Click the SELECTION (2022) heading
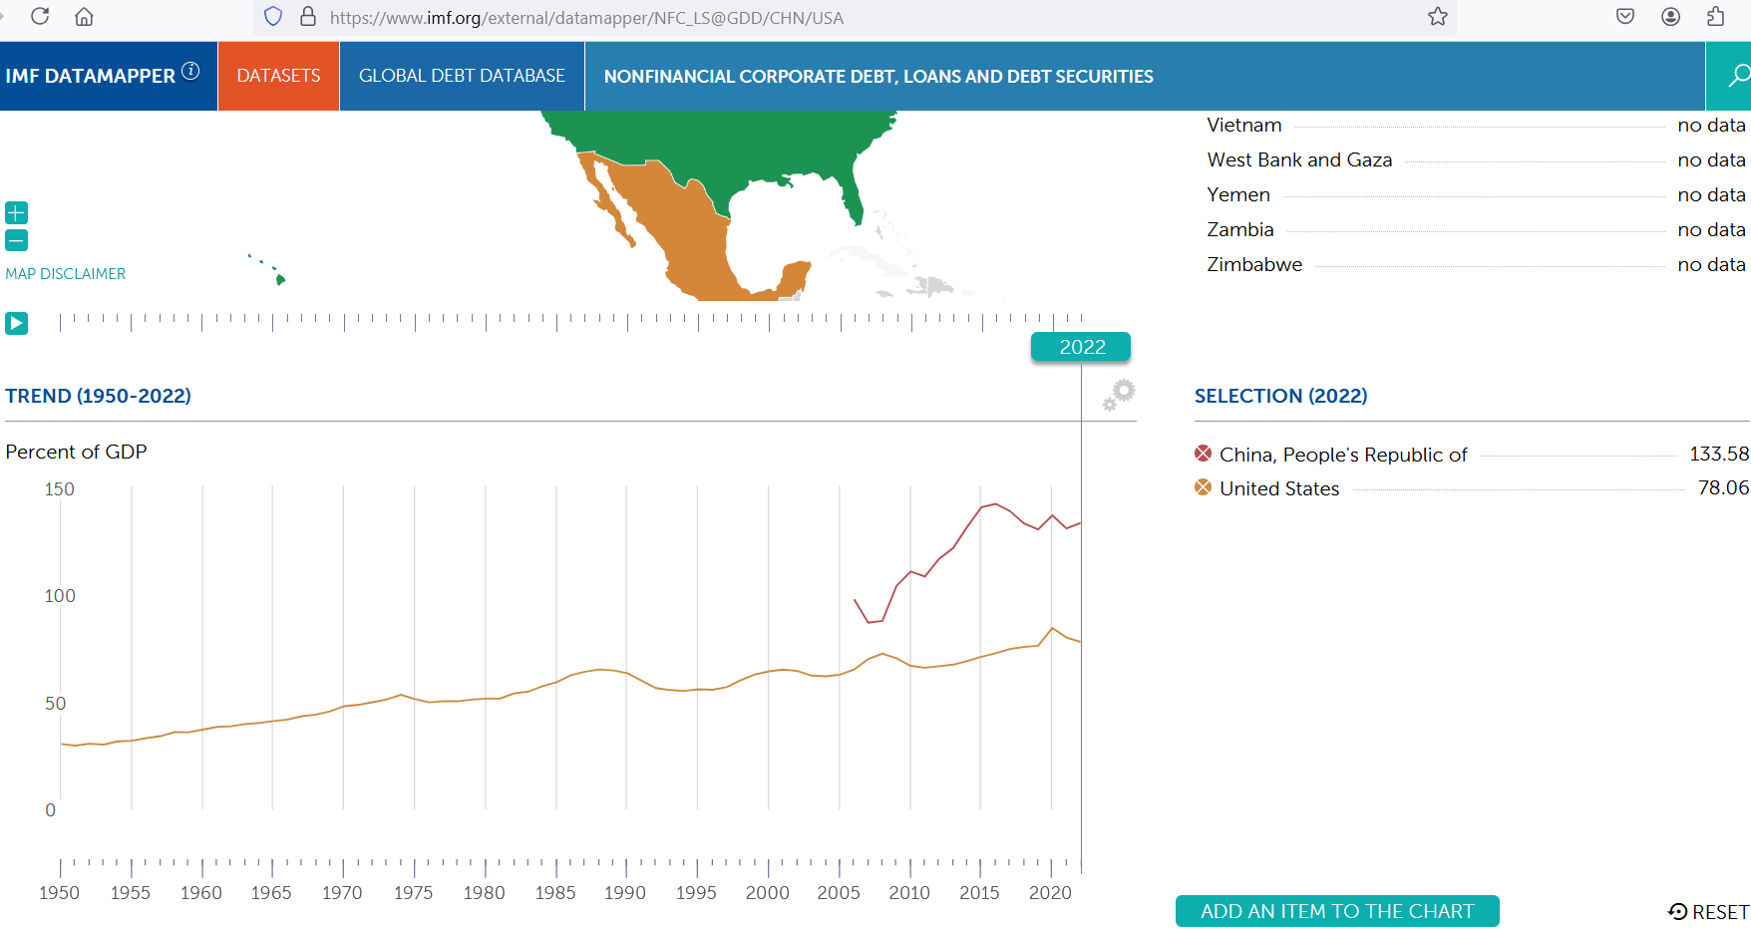This screenshot has height=930, width=1751. [1280, 396]
